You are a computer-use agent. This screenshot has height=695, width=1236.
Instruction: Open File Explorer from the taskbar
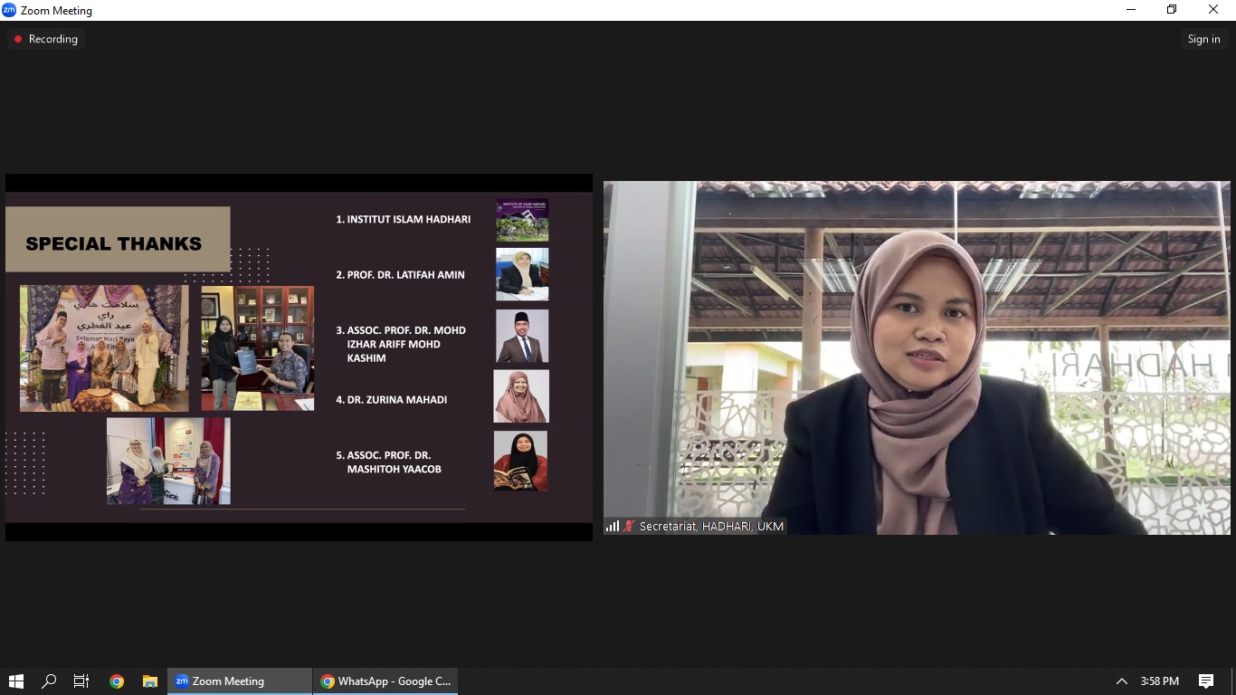click(x=150, y=681)
